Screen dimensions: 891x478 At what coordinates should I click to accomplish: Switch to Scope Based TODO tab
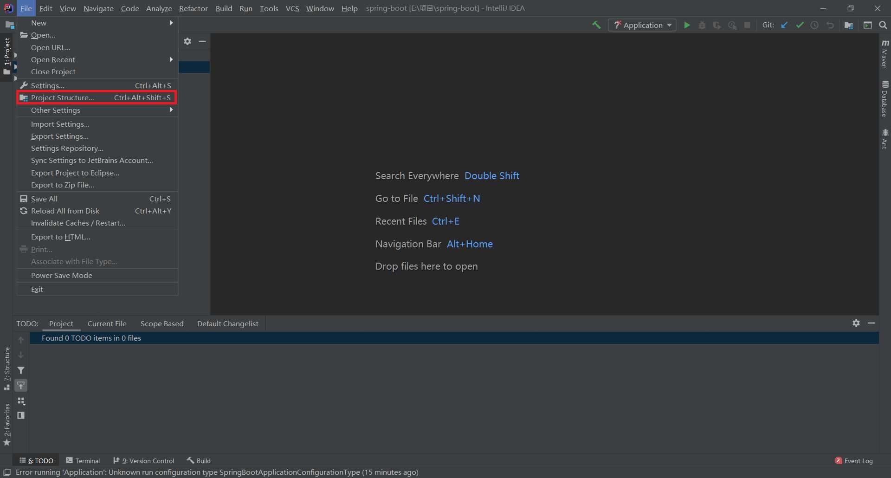point(162,323)
